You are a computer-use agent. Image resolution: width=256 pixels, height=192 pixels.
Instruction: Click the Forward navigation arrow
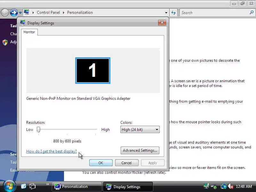14,12
